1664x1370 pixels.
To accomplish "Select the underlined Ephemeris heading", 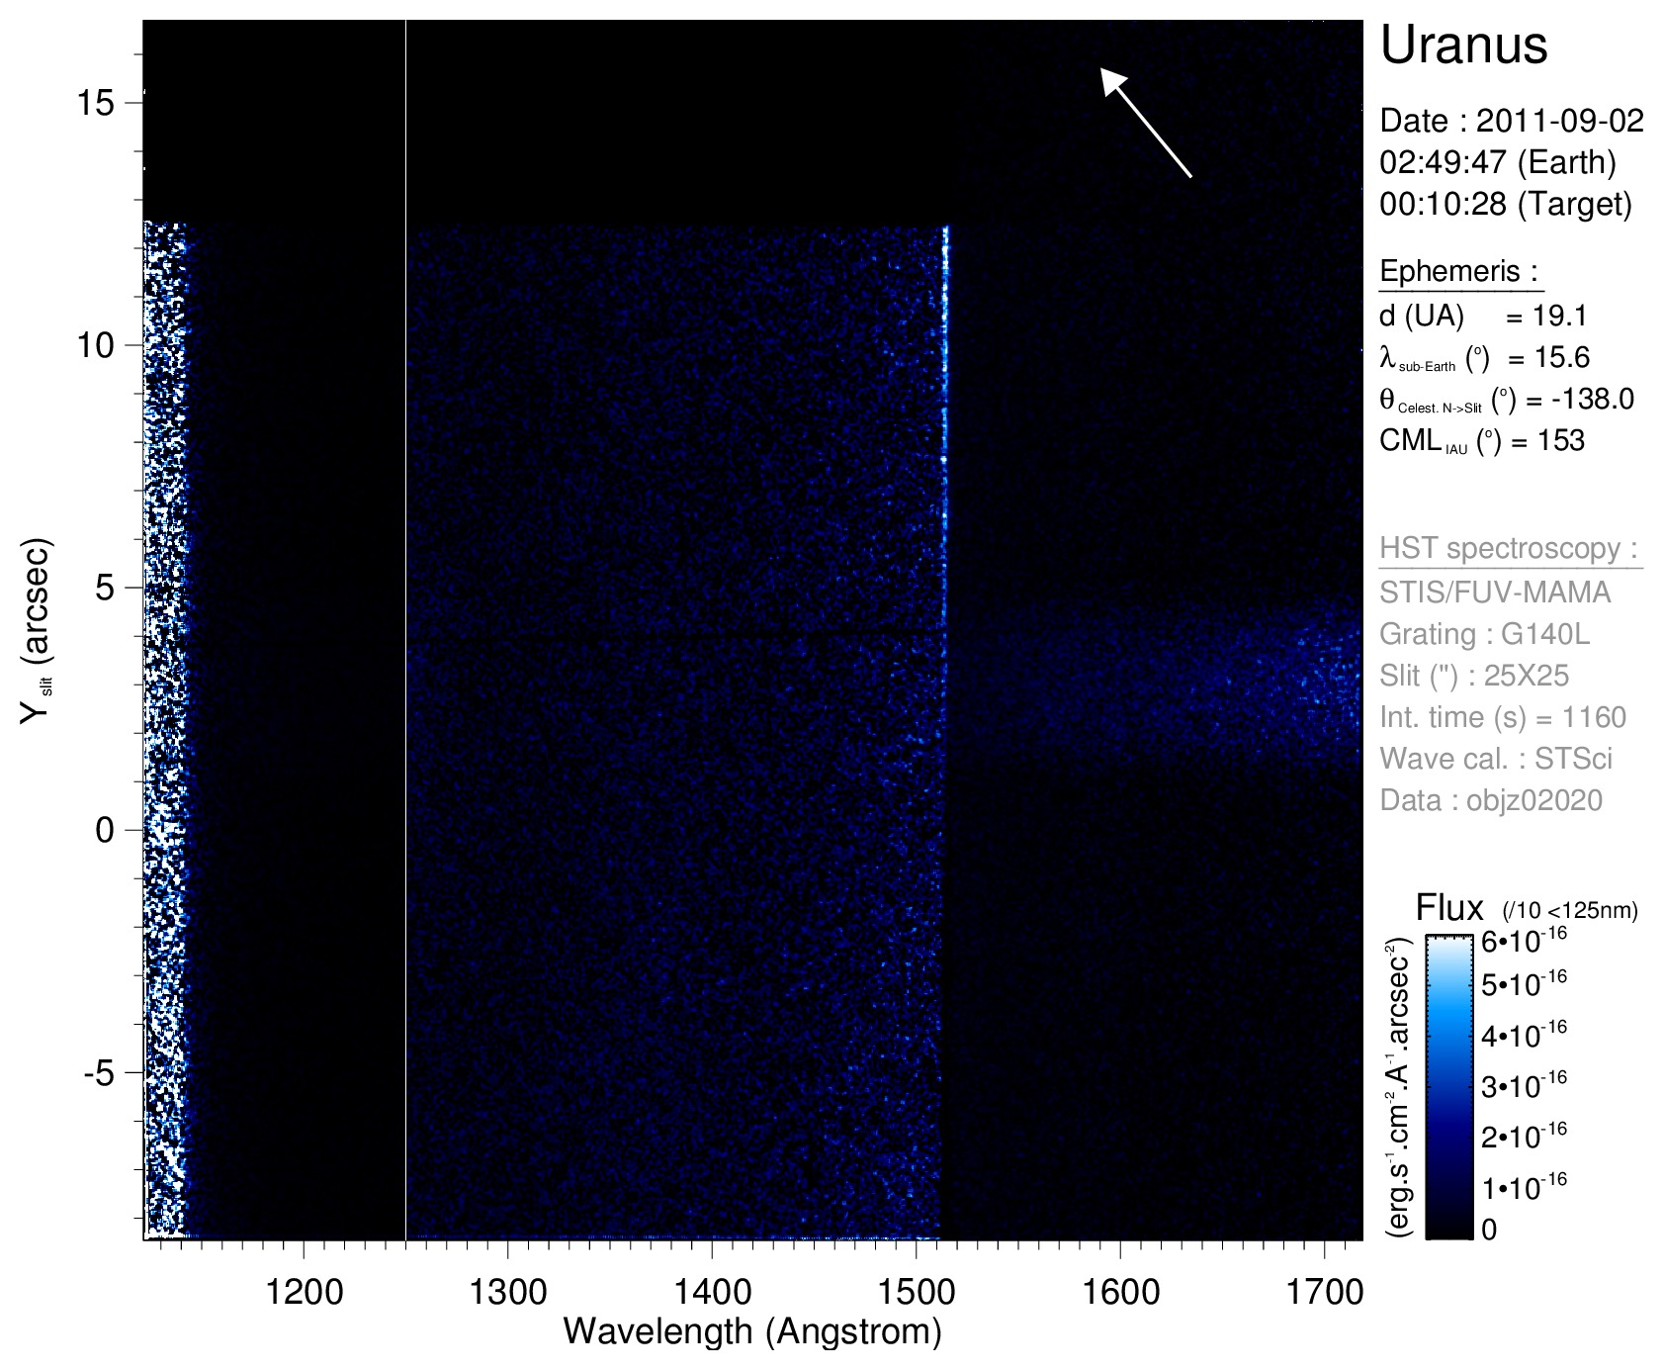I will tap(1459, 271).
